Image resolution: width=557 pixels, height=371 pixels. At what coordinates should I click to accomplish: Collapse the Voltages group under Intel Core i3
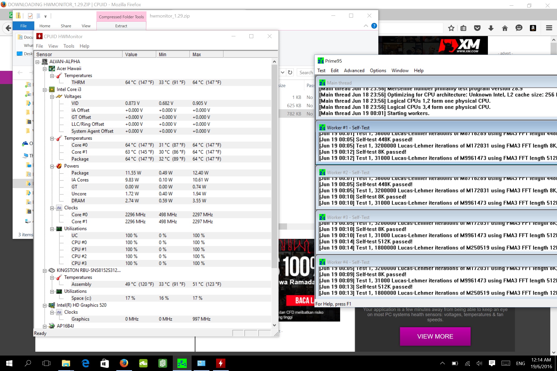pos(52,97)
